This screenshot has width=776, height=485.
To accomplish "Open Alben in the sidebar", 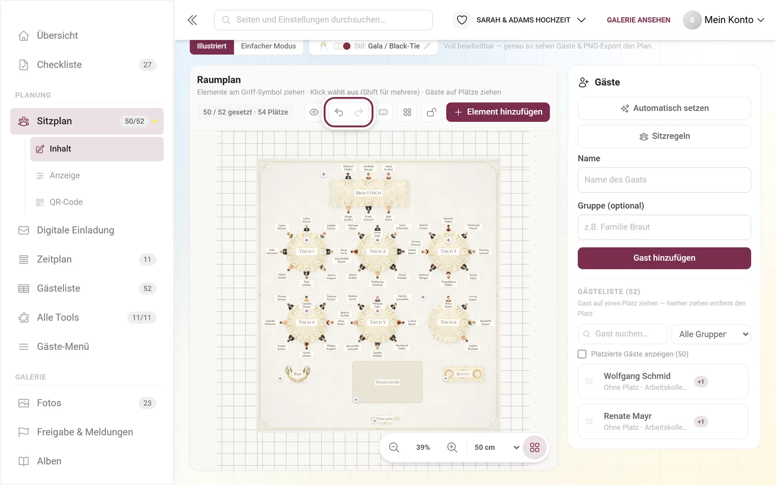I will pyautogui.click(x=87, y=461).
